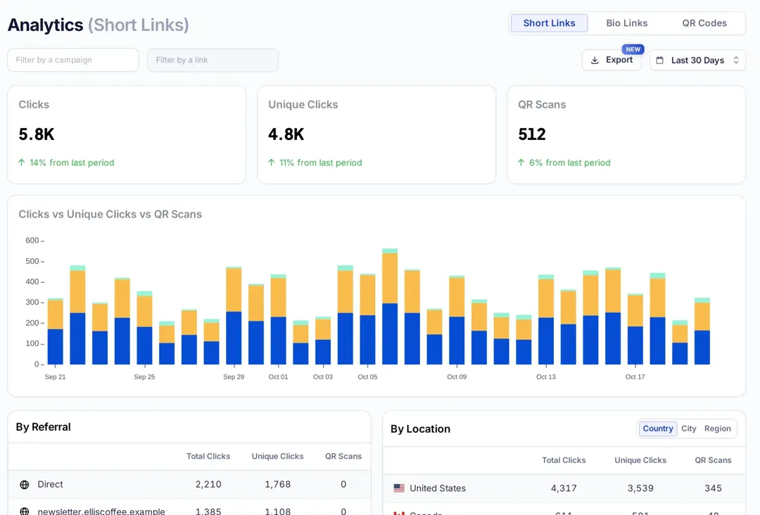The image size is (760, 515).
Task: Select the Country location view
Action: point(658,428)
